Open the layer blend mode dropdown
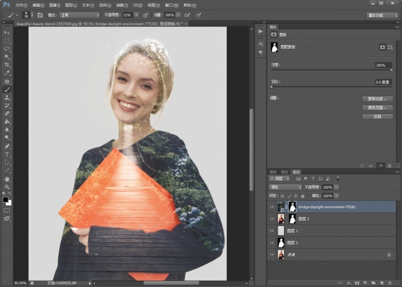This screenshot has height=287, width=402. (x=285, y=187)
